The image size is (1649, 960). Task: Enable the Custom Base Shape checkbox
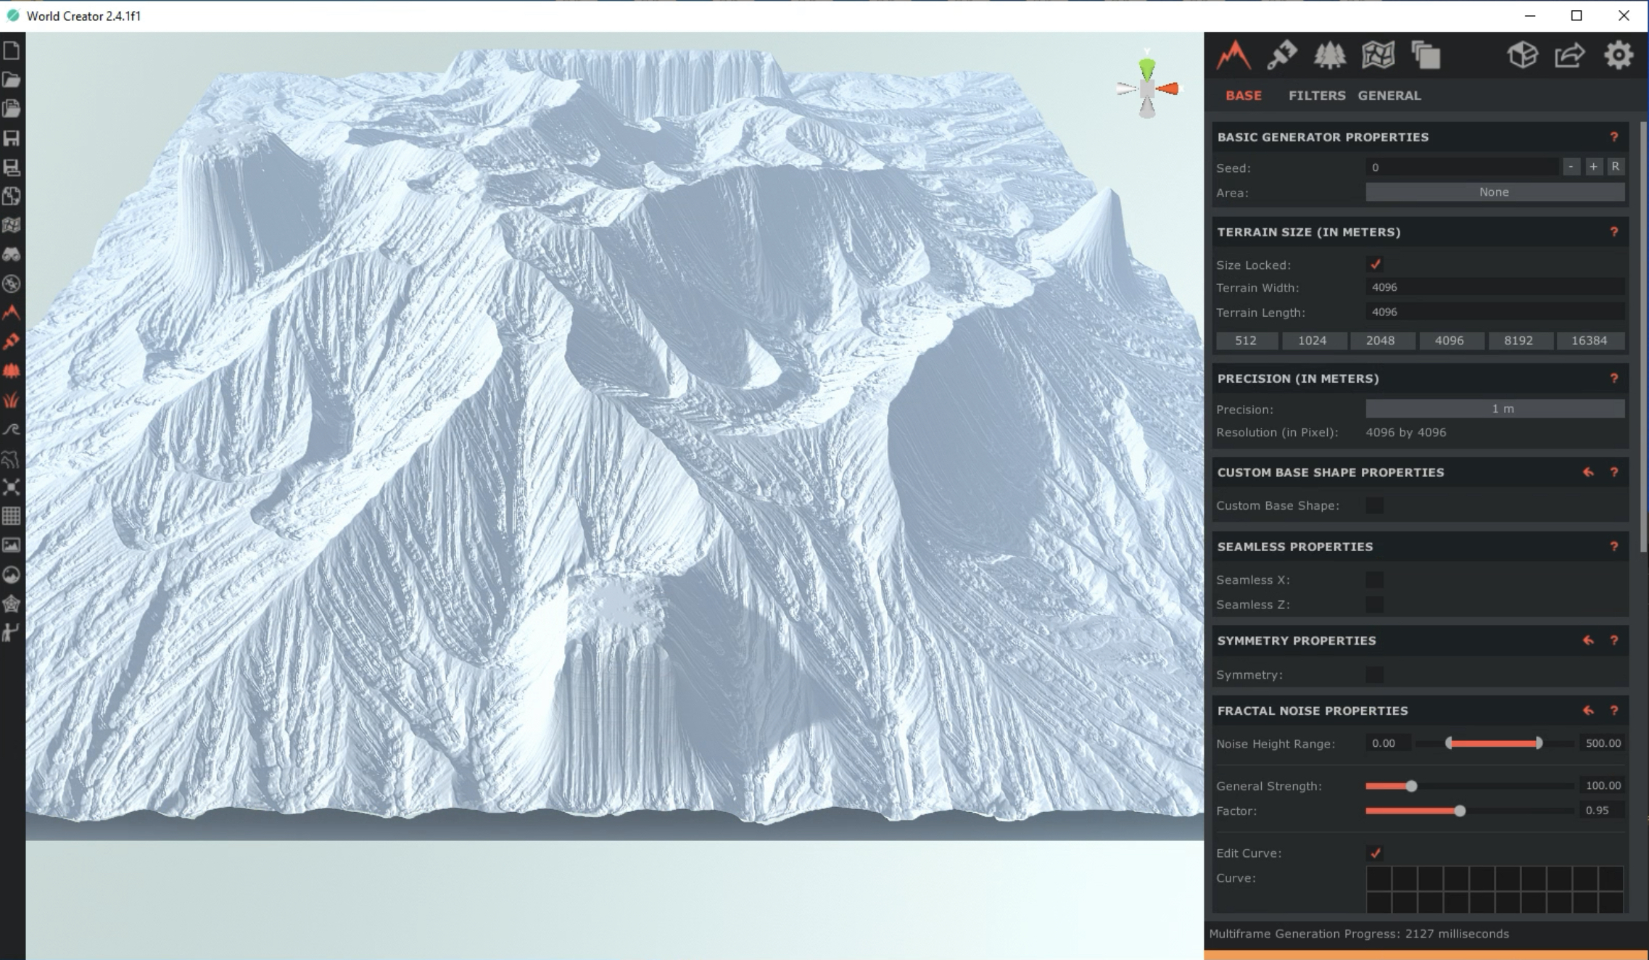point(1374,505)
